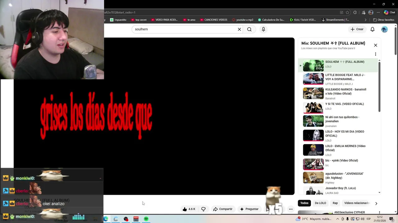Select the Videos relacionados chip
The width and height of the screenshot is (398, 223).
(357, 203)
